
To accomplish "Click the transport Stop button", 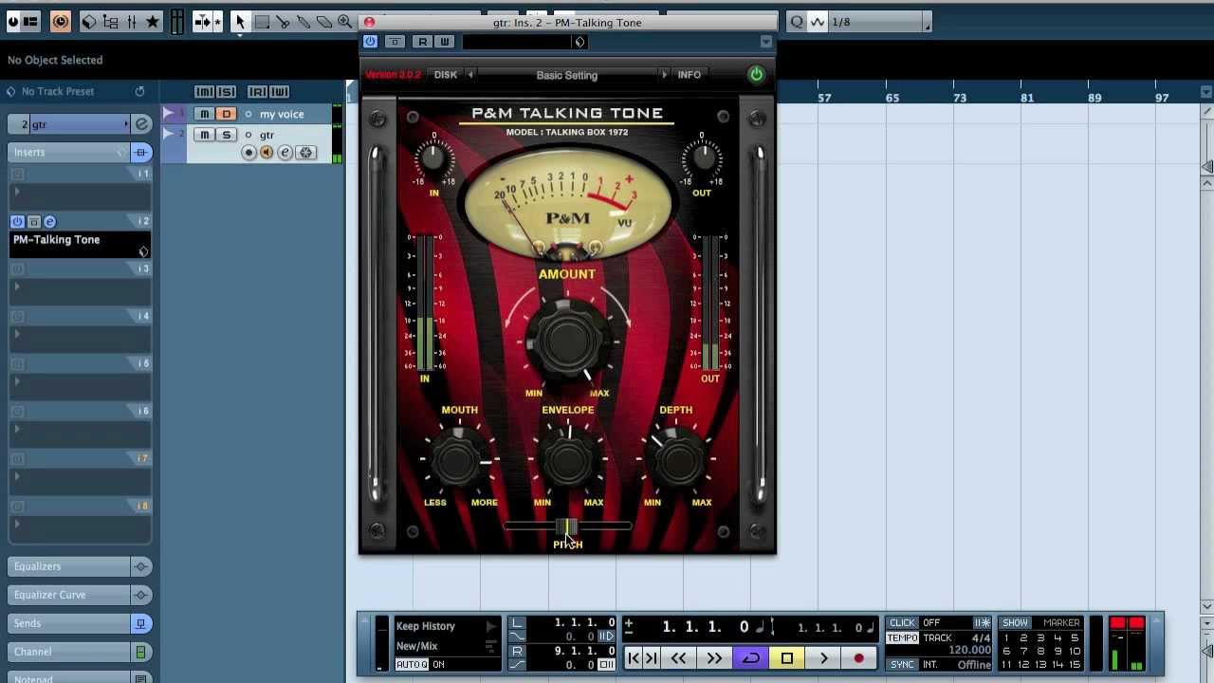I will click(786, 658).
